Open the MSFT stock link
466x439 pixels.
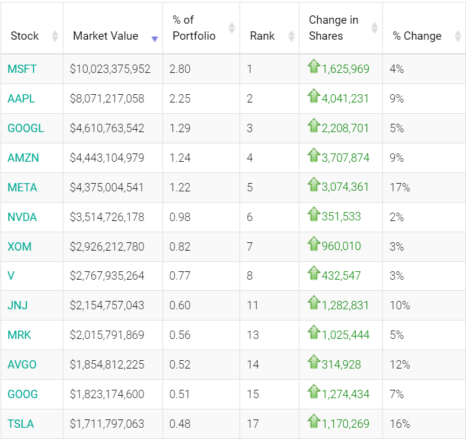tap(22, 69)
